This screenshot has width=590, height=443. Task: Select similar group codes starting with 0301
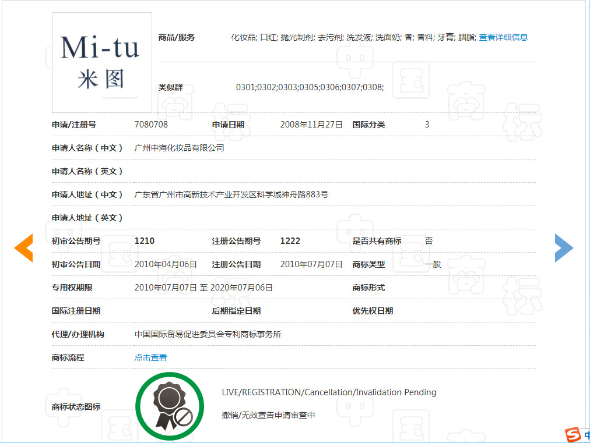(310, 87)
